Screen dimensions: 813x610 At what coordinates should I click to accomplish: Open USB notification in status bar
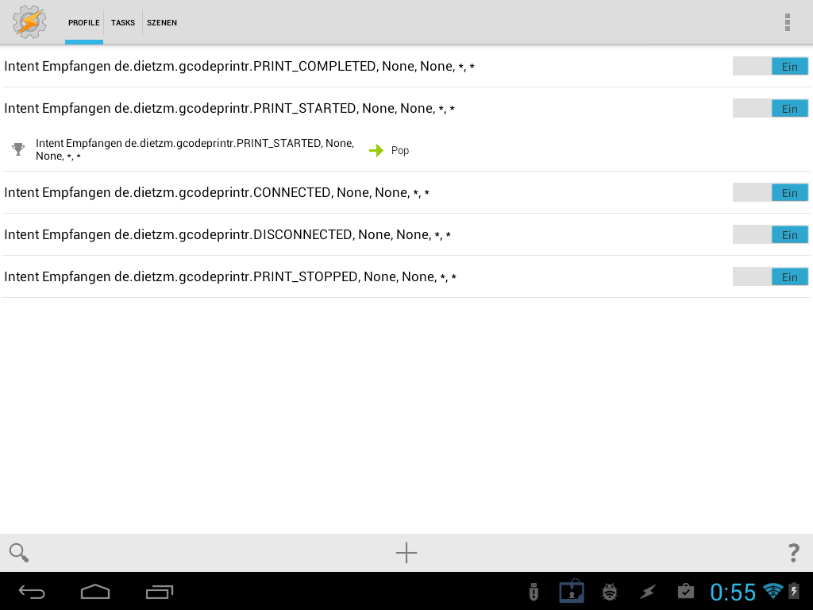point(534,592)
